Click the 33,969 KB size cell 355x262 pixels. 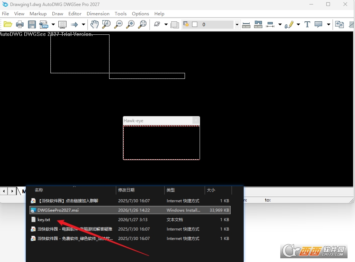[x=219, y=210]
